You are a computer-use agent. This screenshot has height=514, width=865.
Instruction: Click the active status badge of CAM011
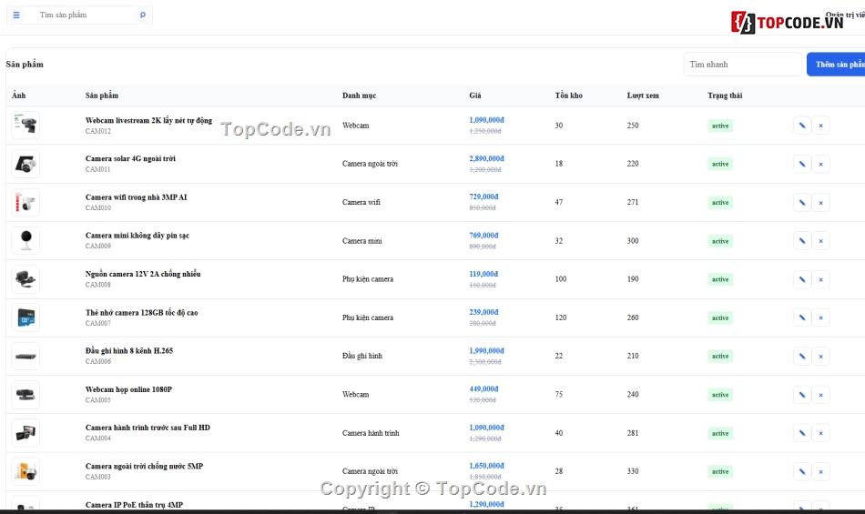tap(720, 164)
